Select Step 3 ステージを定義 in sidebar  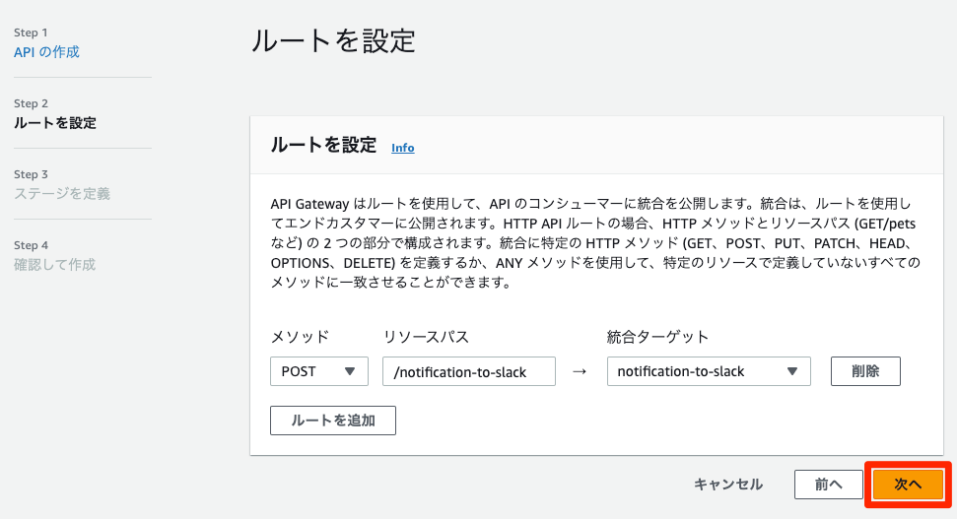[62, 194]
